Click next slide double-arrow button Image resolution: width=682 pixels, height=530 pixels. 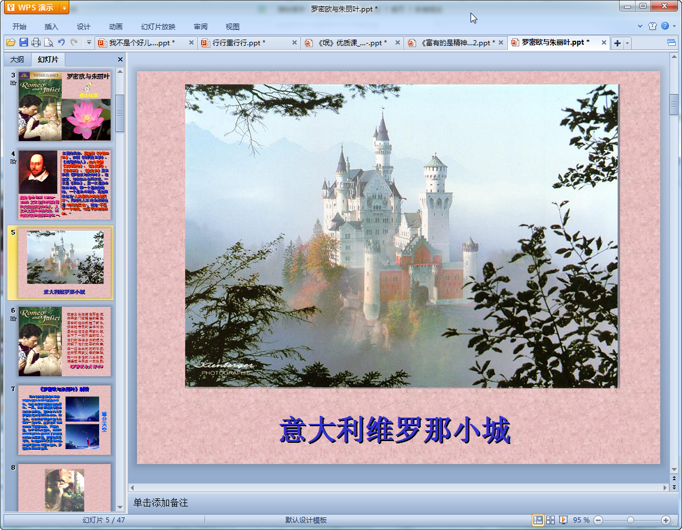tap(674, 487)
